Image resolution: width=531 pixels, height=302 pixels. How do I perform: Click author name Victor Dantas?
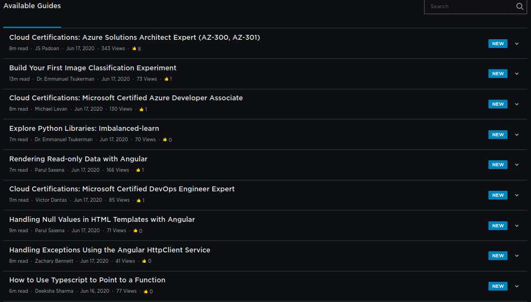pos(51,200)
